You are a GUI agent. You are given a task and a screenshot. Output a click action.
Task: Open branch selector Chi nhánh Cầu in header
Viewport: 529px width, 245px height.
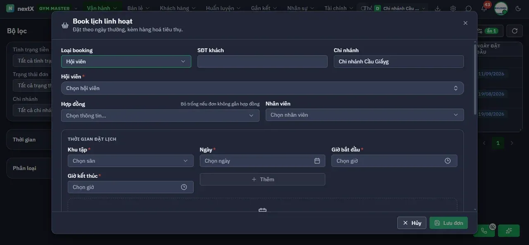point(400,8)
